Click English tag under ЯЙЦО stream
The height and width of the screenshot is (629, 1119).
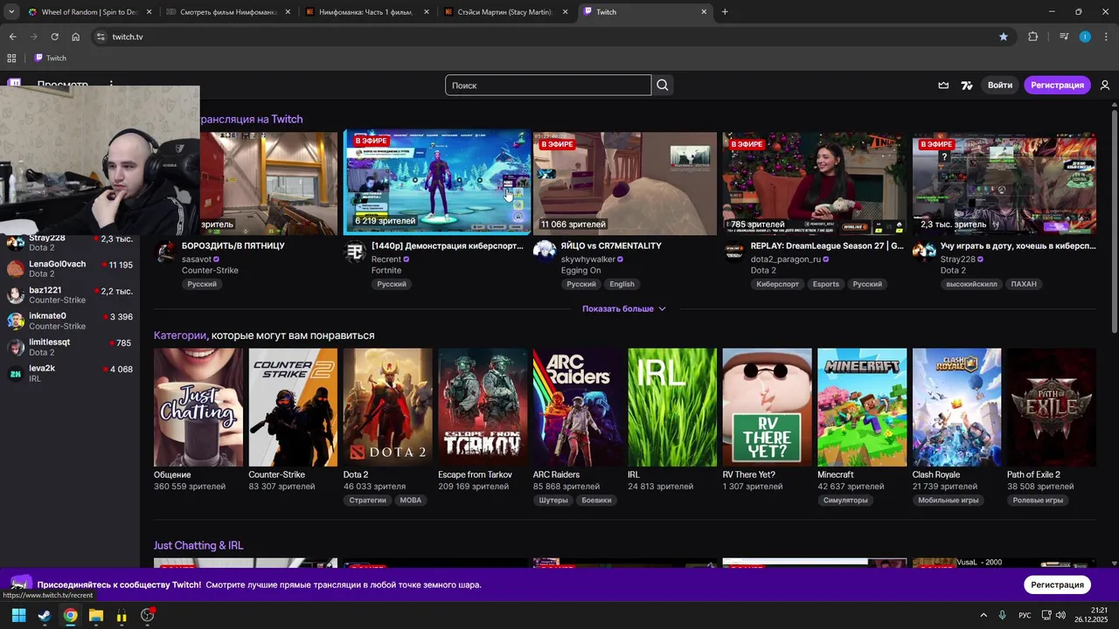click(622, 284)
